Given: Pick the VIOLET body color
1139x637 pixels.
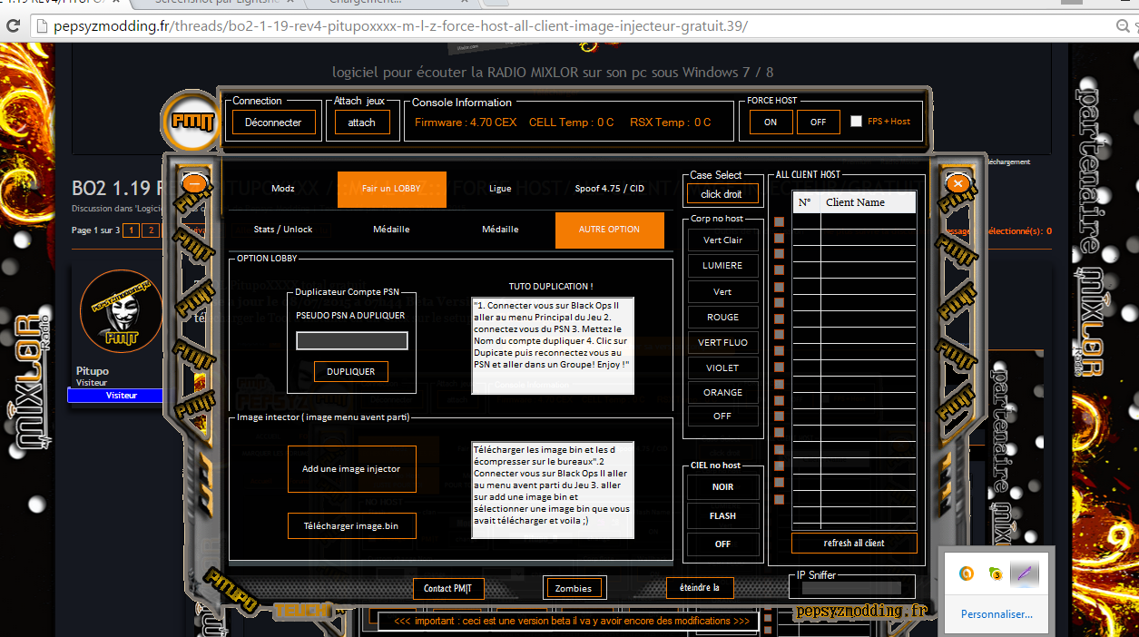Looking at the screenshot, I should (722, 368).
